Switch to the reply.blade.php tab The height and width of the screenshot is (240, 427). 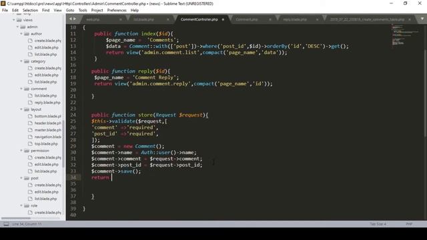pos(295,19)
